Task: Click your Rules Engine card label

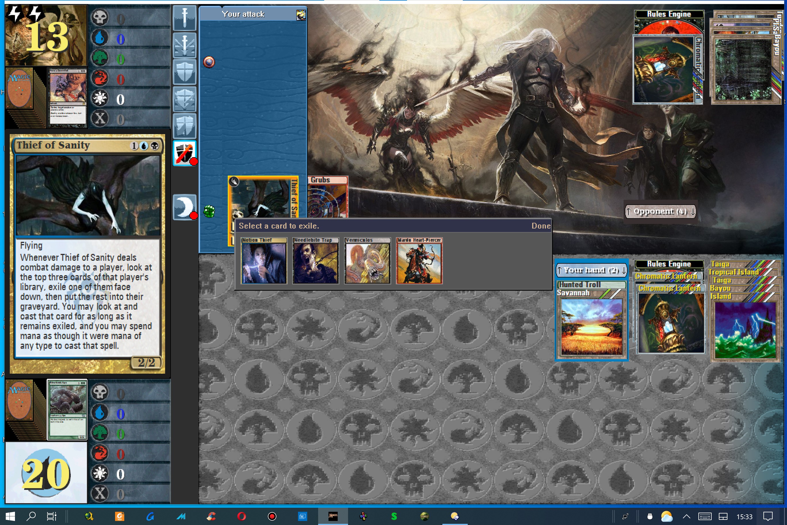Action: click(x=668, y=264)
